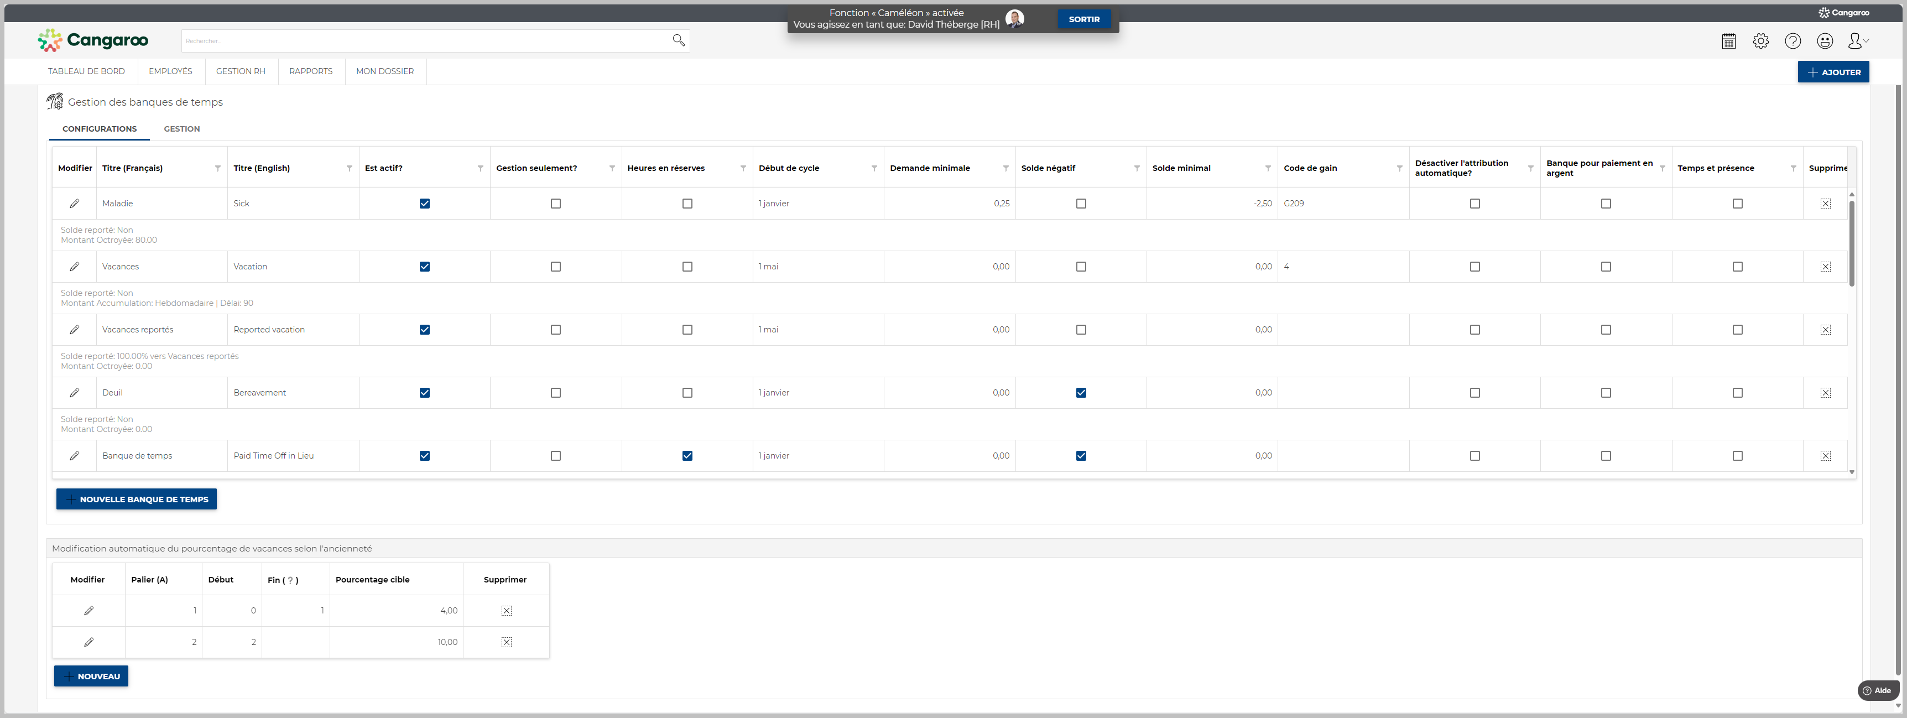Uncheck Est actif for Deuil

click(x=425, y=393)
